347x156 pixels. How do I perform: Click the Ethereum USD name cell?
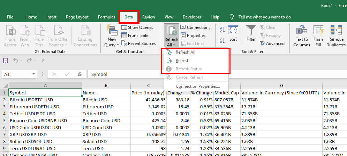(x=106, y=107)
